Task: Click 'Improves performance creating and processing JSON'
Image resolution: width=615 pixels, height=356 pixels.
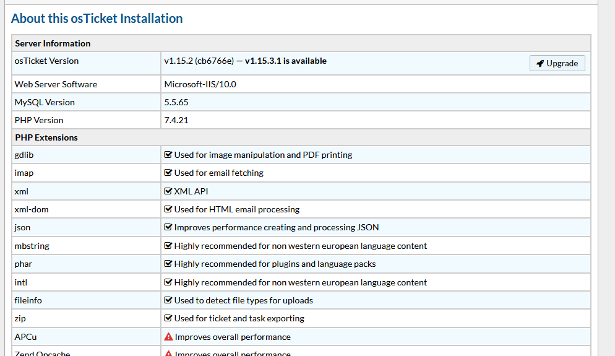Action: [277, 228]
